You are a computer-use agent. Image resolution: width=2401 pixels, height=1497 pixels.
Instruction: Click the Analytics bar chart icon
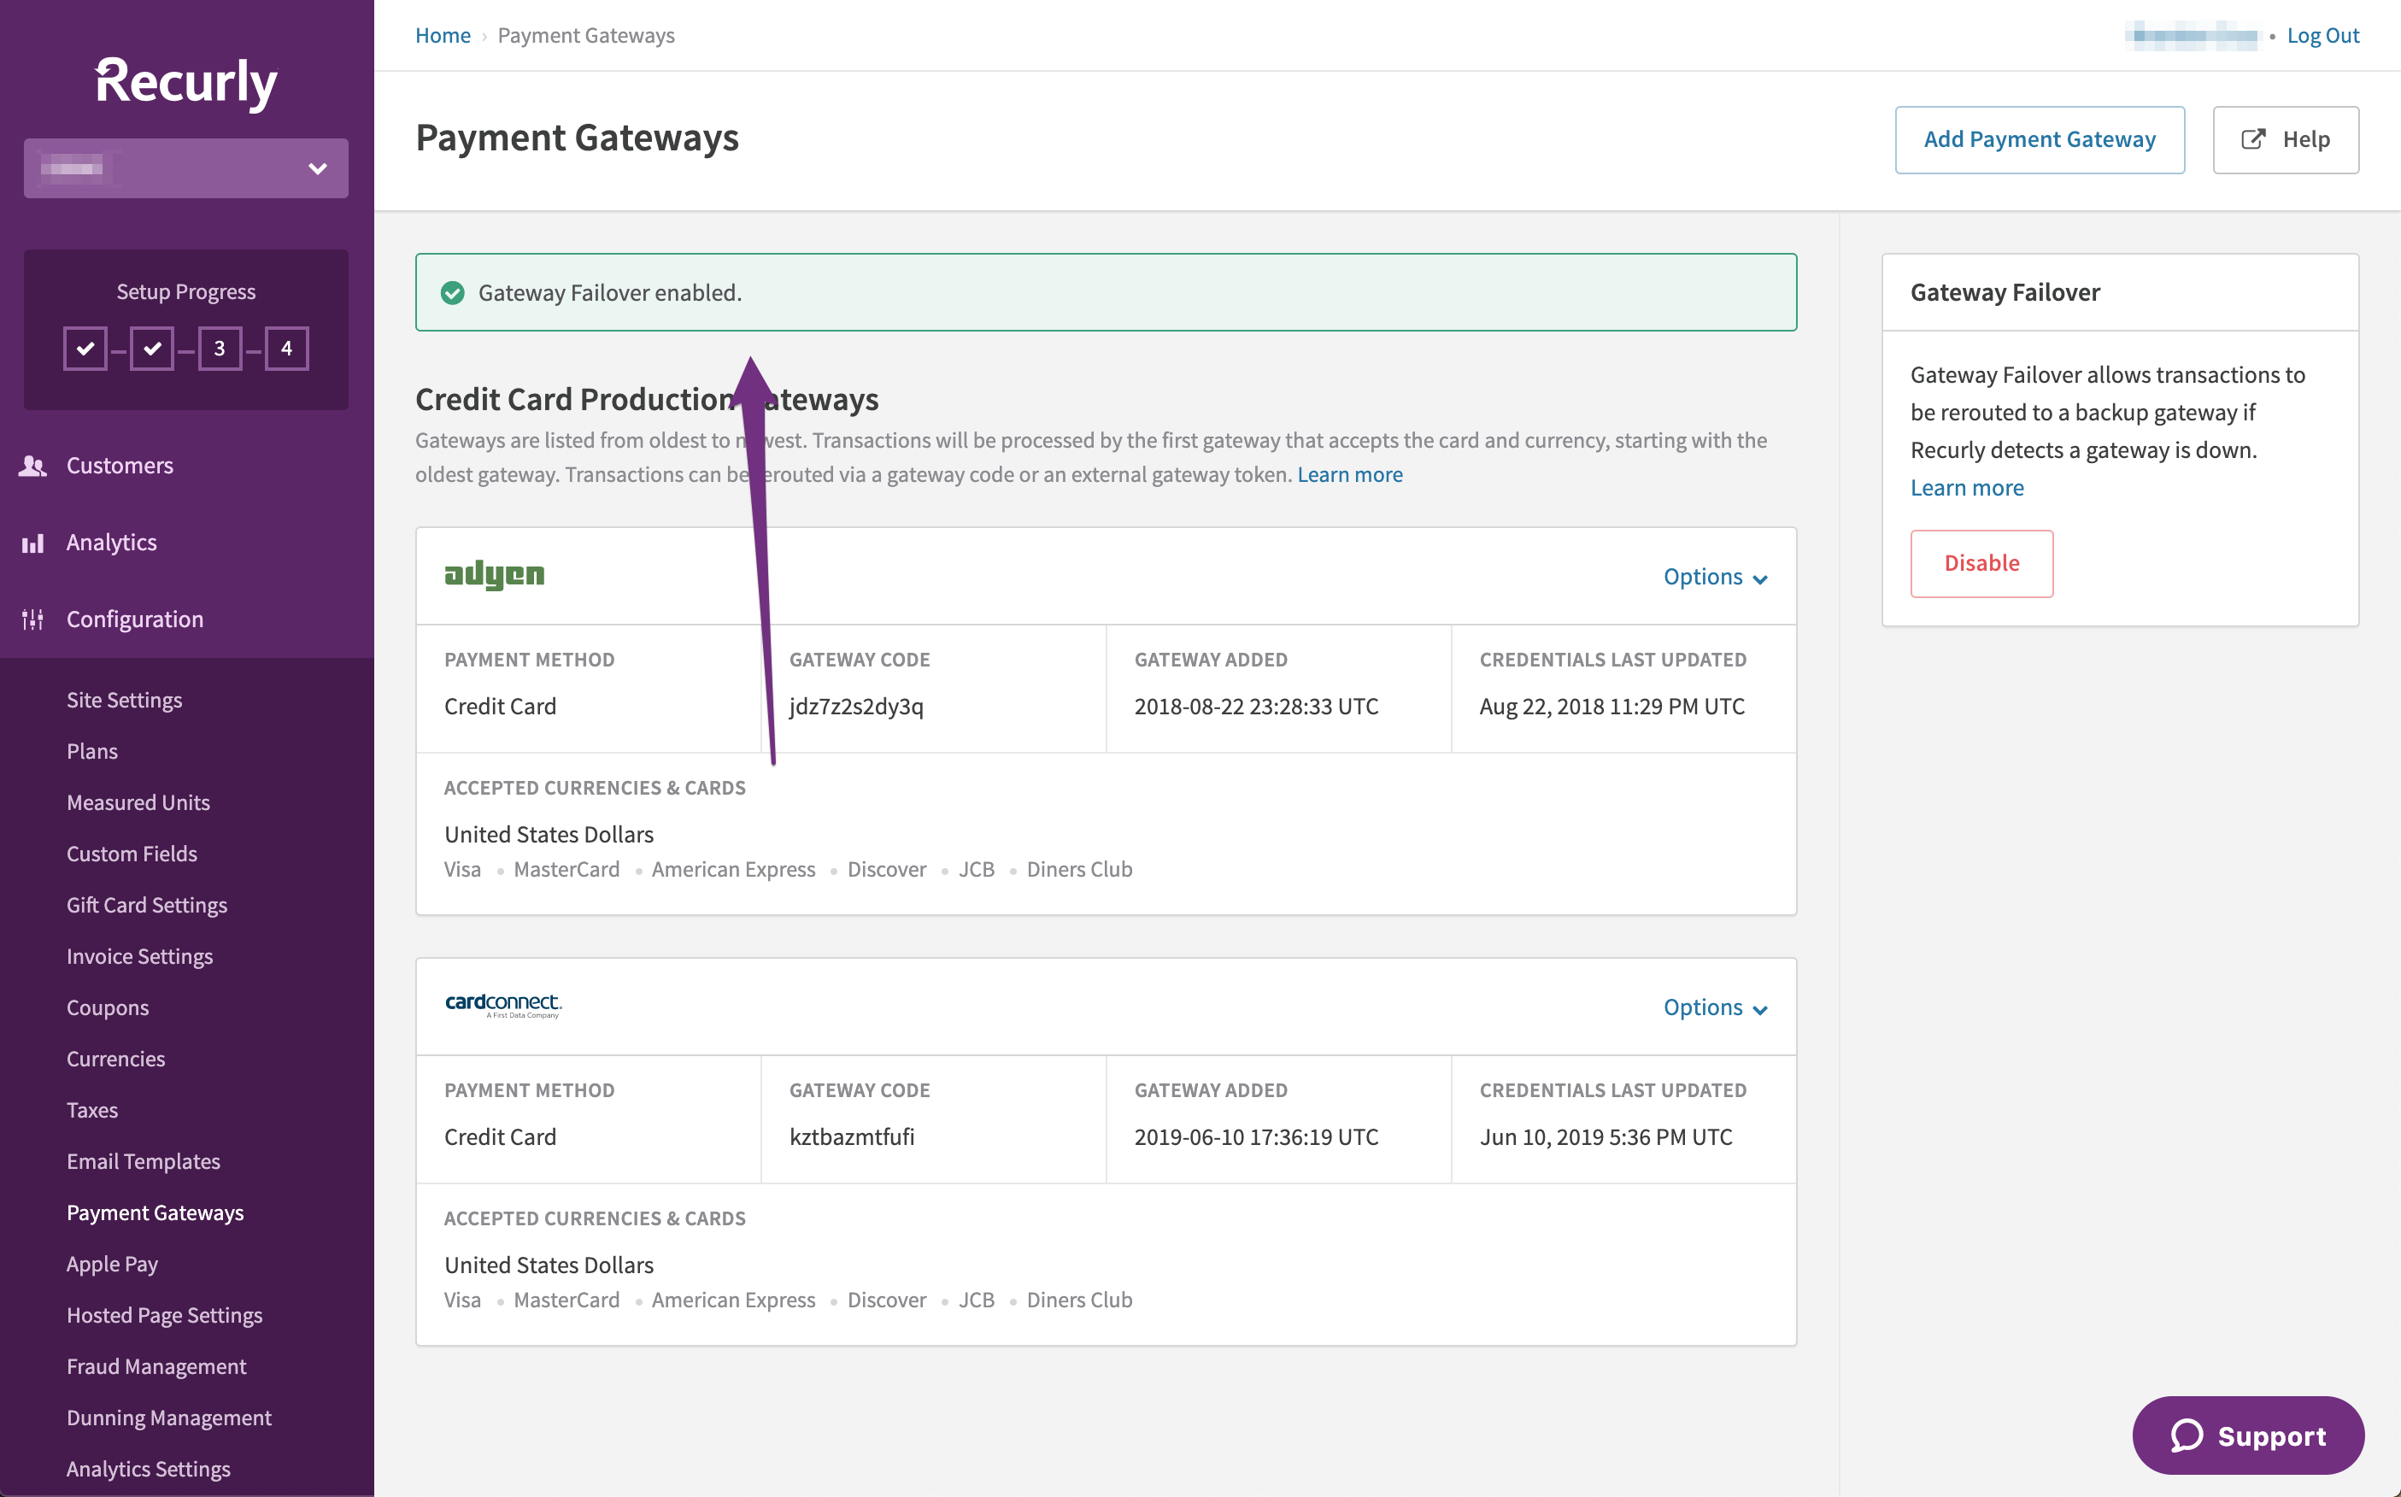pyautogui.click(x=32, y=543)
